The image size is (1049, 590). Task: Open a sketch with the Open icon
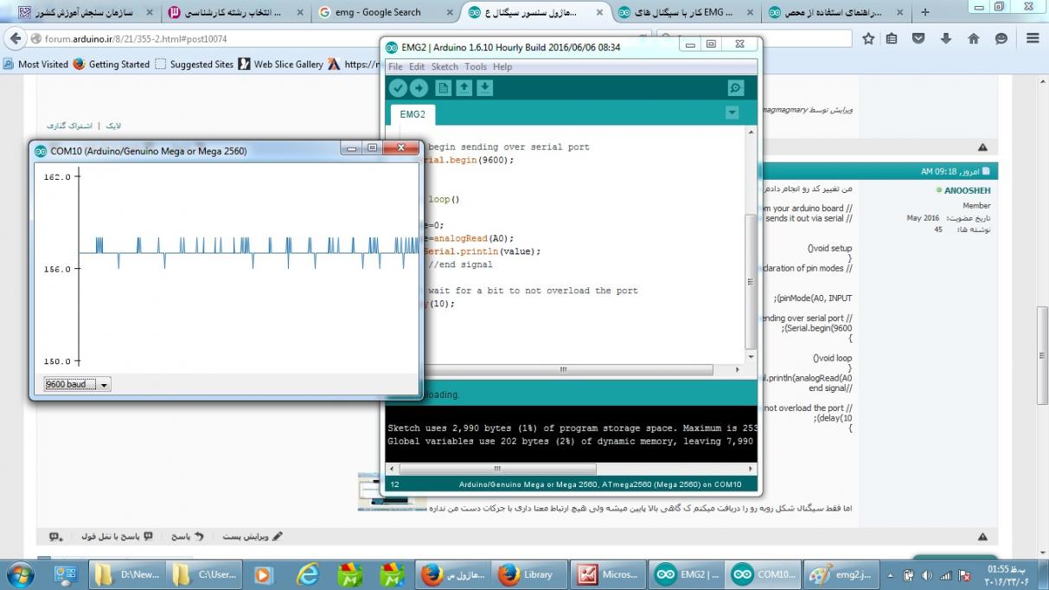464,87
